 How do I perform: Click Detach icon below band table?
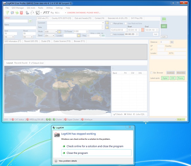115,114
